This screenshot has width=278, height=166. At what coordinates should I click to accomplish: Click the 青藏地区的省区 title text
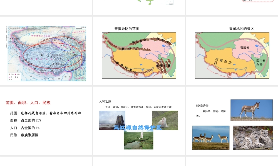(x=242, y=28)
